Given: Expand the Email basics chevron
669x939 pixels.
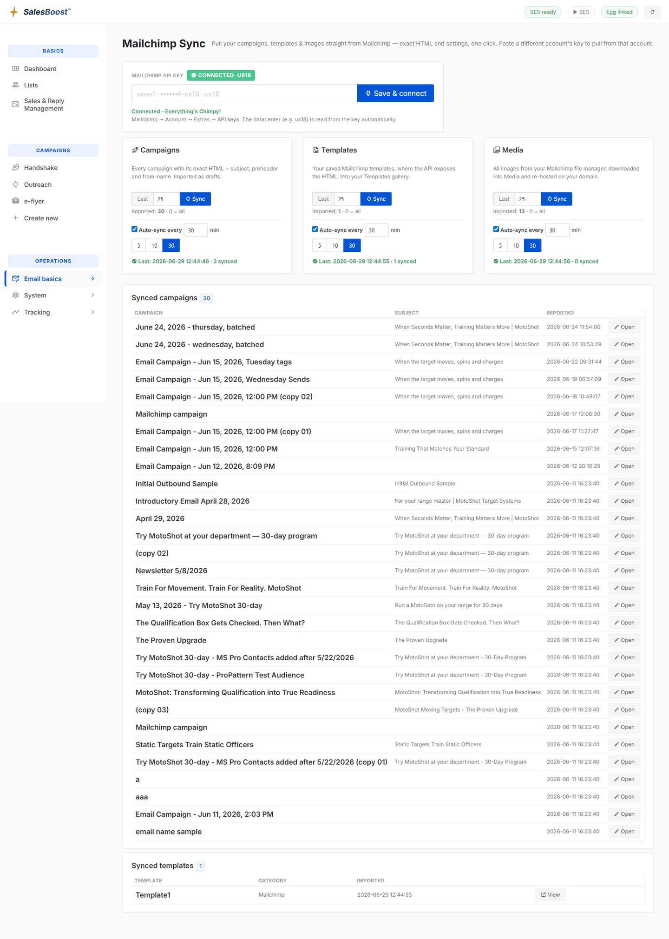Looking at the screenshot, I should pyautogui.click(x=93, y=279).
